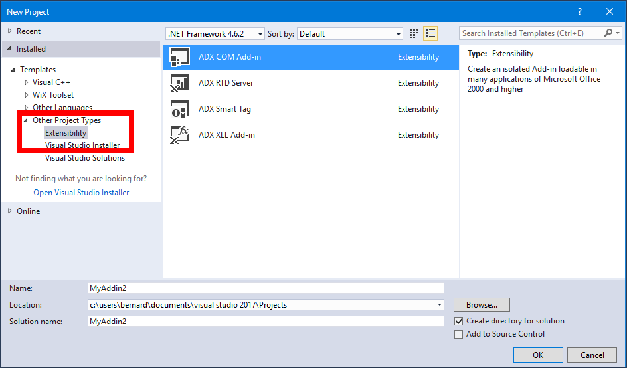Click the ADX Smart Tag name text
627x368 pixels.
(224, 109)
